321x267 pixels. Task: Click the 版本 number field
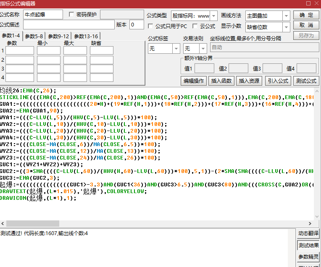pyautogui.click(x=137, y=25)
